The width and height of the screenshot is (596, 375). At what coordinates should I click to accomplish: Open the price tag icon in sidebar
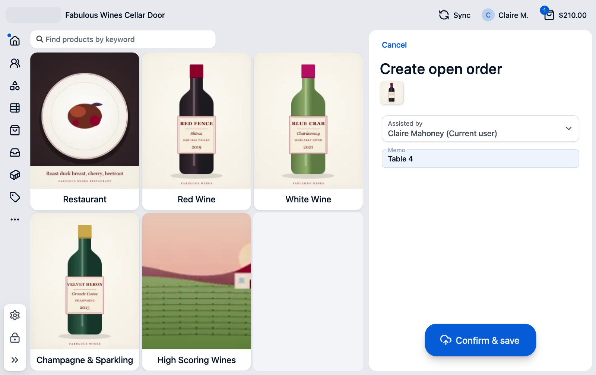15,197
